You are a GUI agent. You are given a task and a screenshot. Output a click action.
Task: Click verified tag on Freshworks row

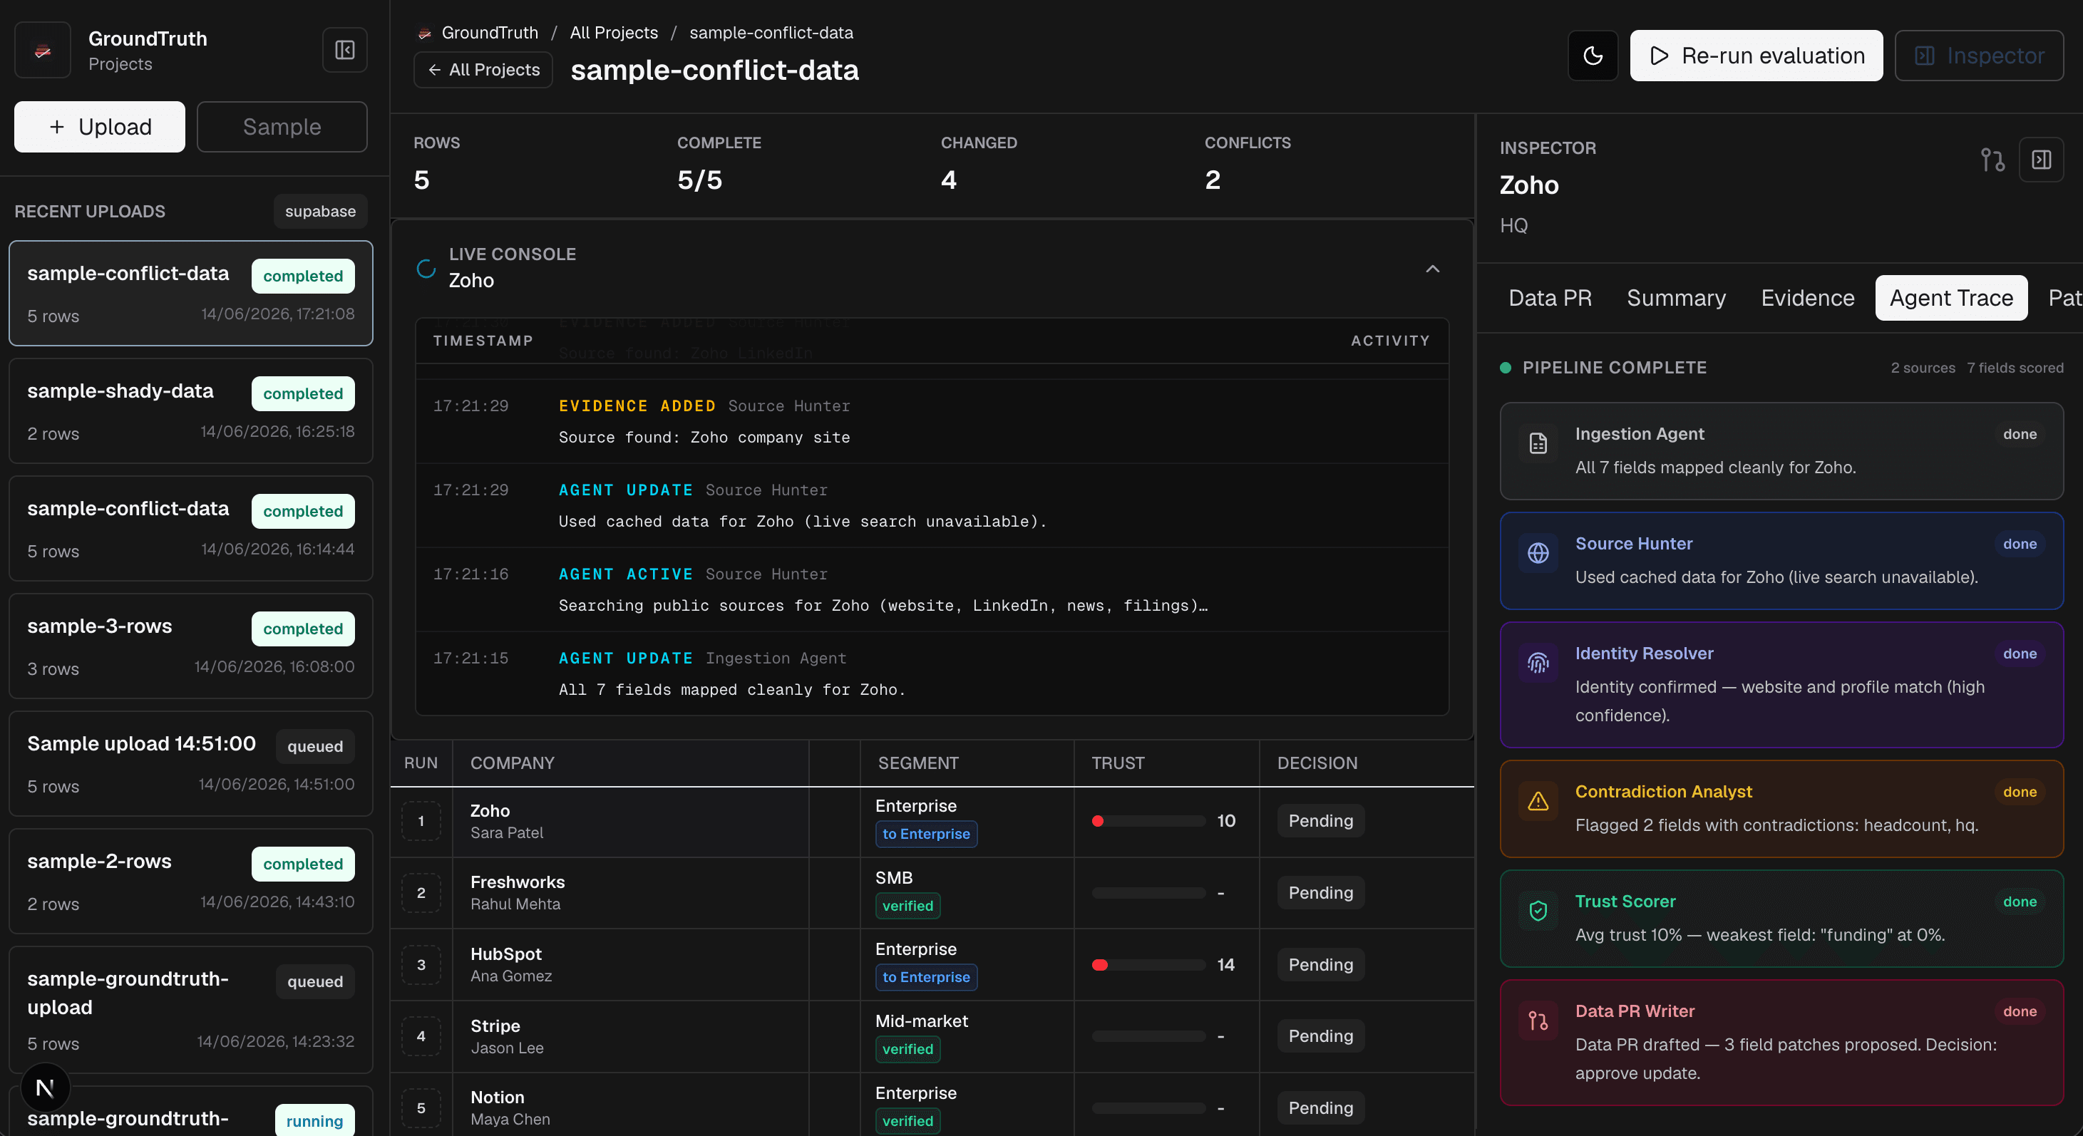907,907
